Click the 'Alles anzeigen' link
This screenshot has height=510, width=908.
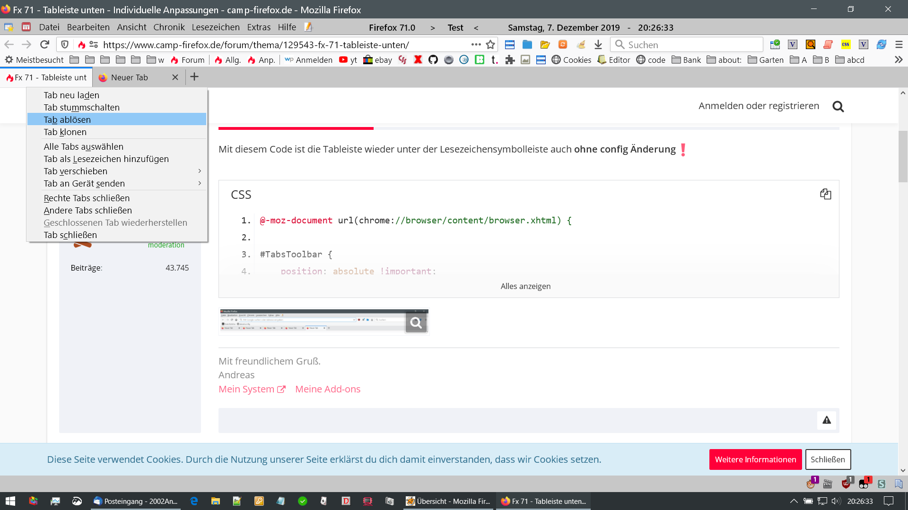(x=525, y=286)
